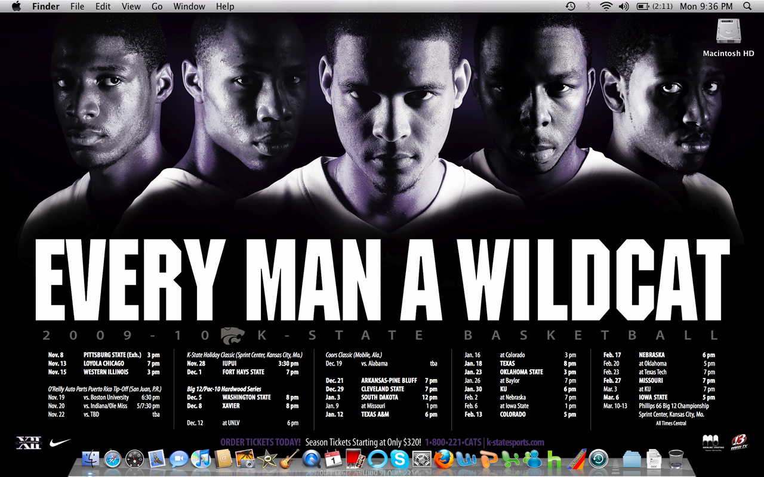
Task: Open the Southwest airline tail icon
Action: (576, 459)
